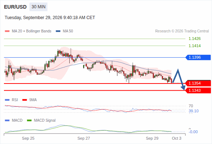The height and width of the screenshot is (144, 212).
Task: Click the MACD Signal legend swatch
Action: click(29, 121)
